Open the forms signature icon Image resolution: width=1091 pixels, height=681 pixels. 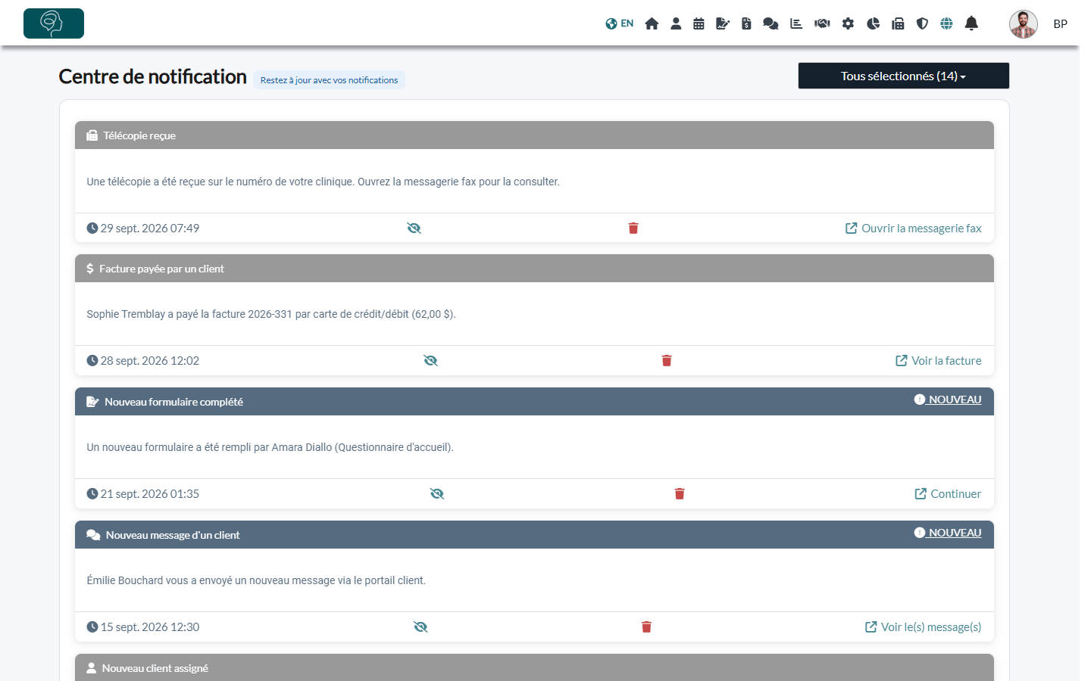click(723, 23)
